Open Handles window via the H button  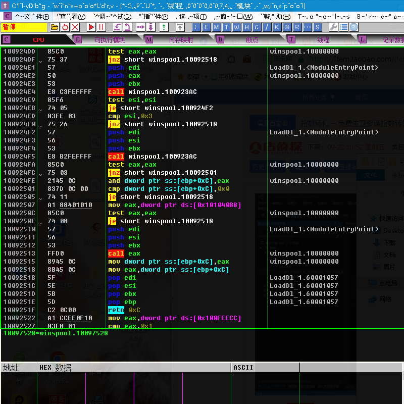pos(247,27)
